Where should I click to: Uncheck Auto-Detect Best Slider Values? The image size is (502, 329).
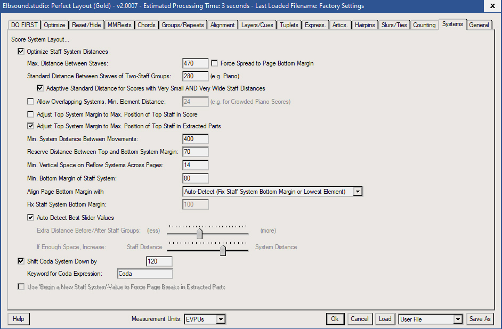(31, 218)
